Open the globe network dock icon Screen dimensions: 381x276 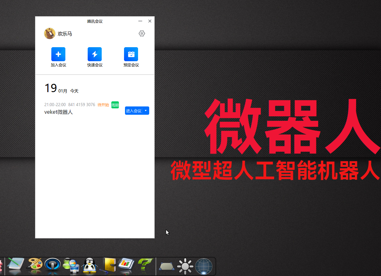coord(204,266)
